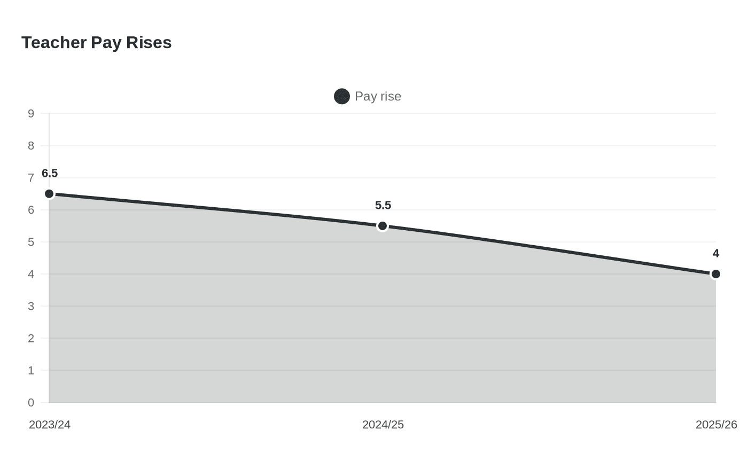Image resolution: width=748 pixels, height=470 pixels.
Task: Click the 2025/26 x-axis label
Action: pyautogui.click(x=716, y=425)
